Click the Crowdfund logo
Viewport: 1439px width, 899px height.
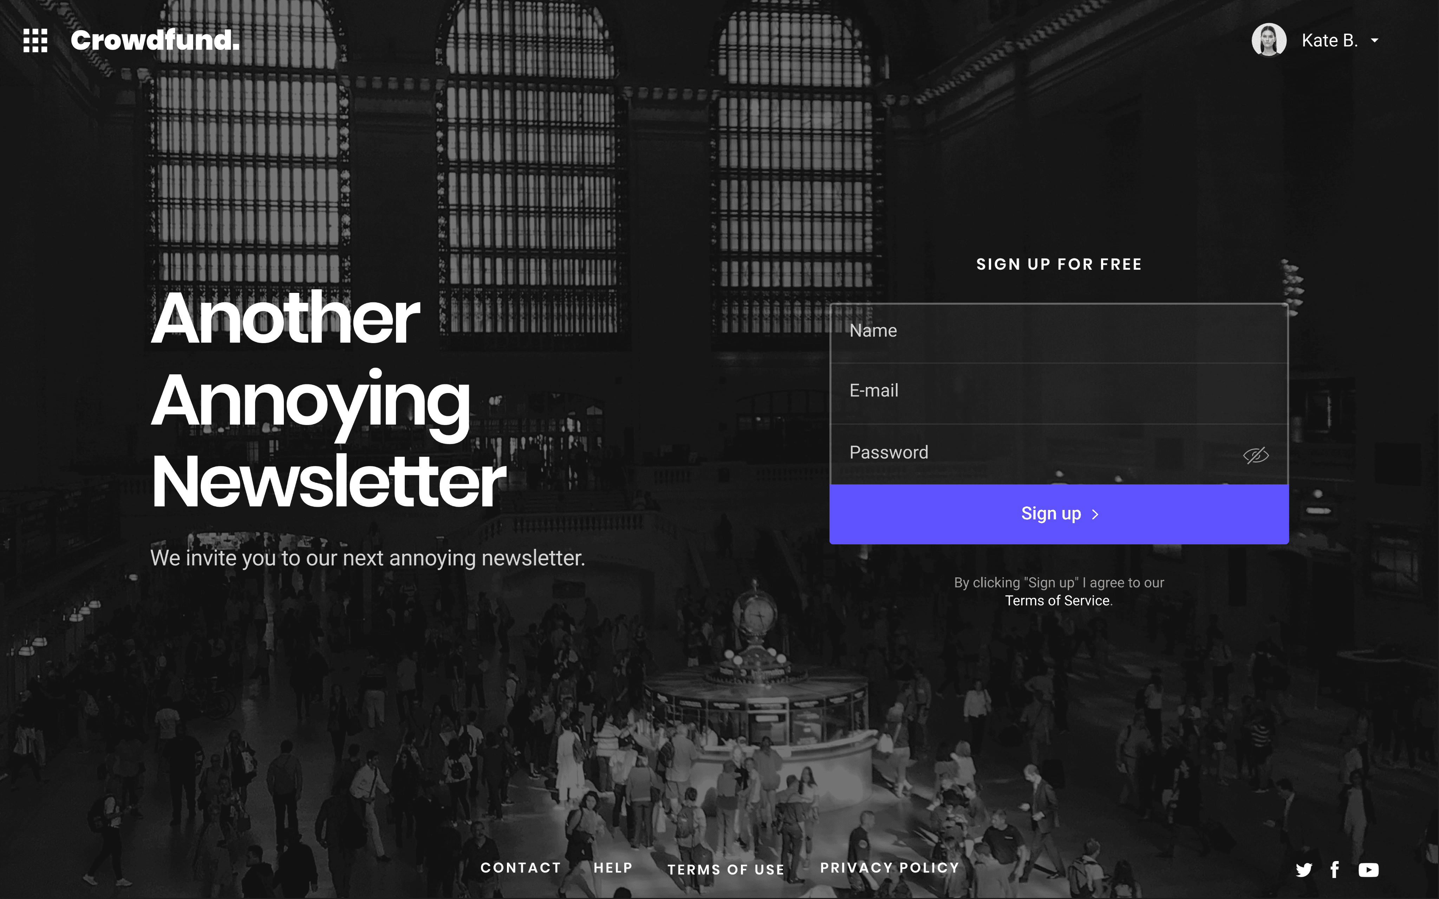(155, 40)
